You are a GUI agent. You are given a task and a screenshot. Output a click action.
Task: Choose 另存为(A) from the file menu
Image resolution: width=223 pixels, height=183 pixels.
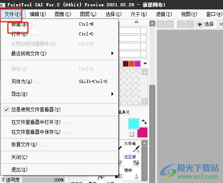tap(59, 81)
